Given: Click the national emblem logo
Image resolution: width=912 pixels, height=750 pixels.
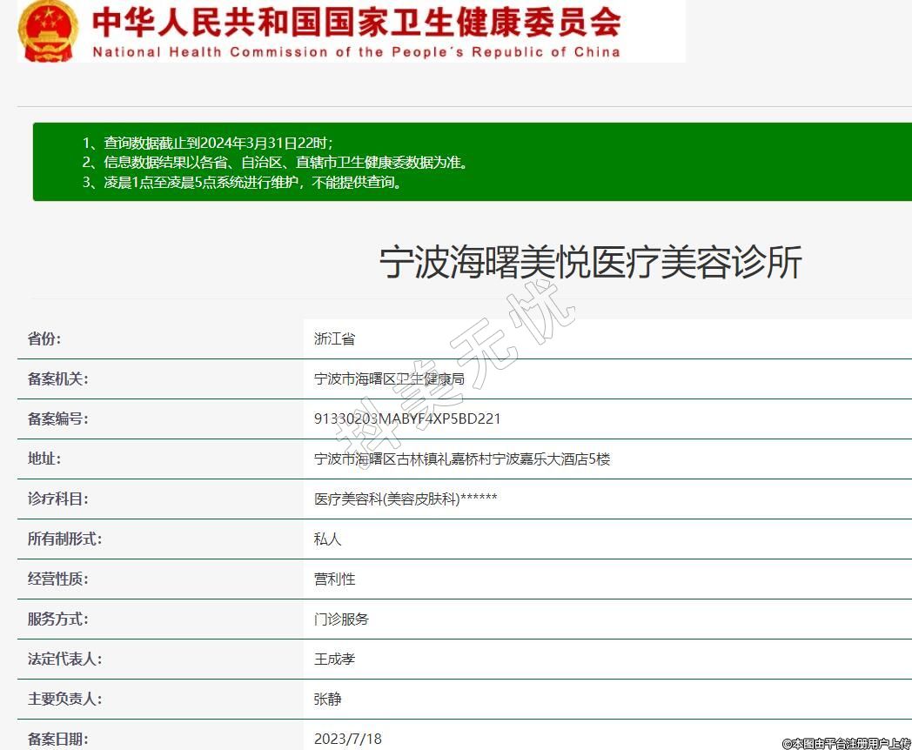Looking at the screenshot, I should 48,31.
